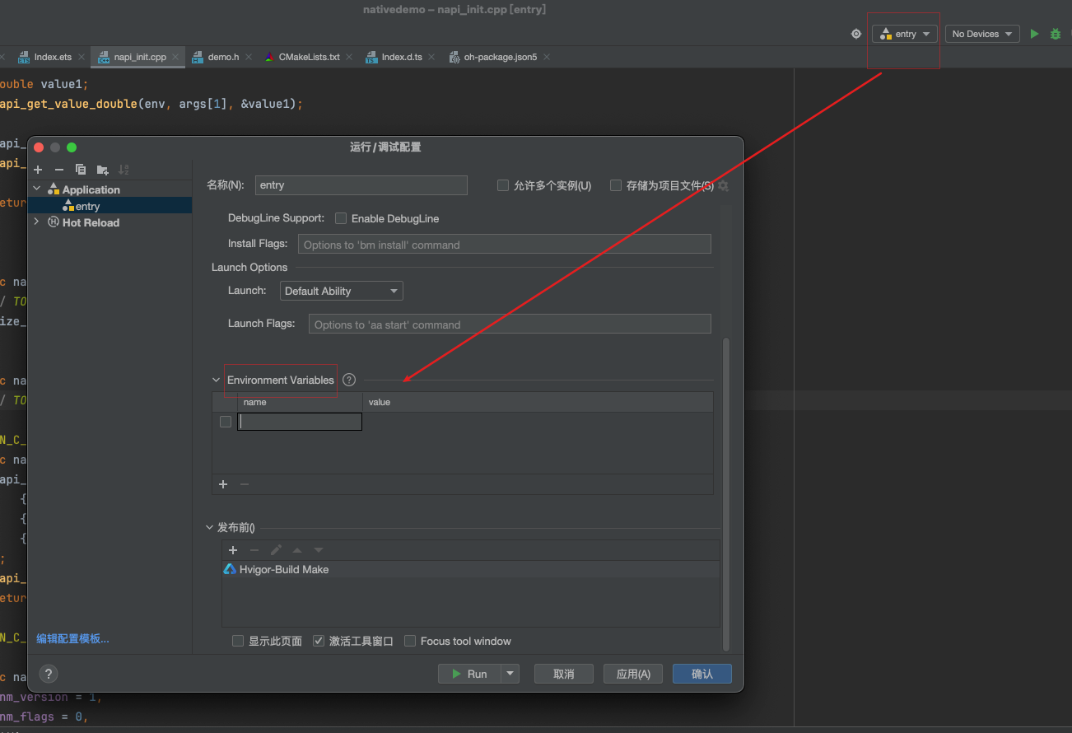Select Hvigor-Build Make before-launch task
The height and width of the screenshot is (733, 1072).
coord(470,569)
